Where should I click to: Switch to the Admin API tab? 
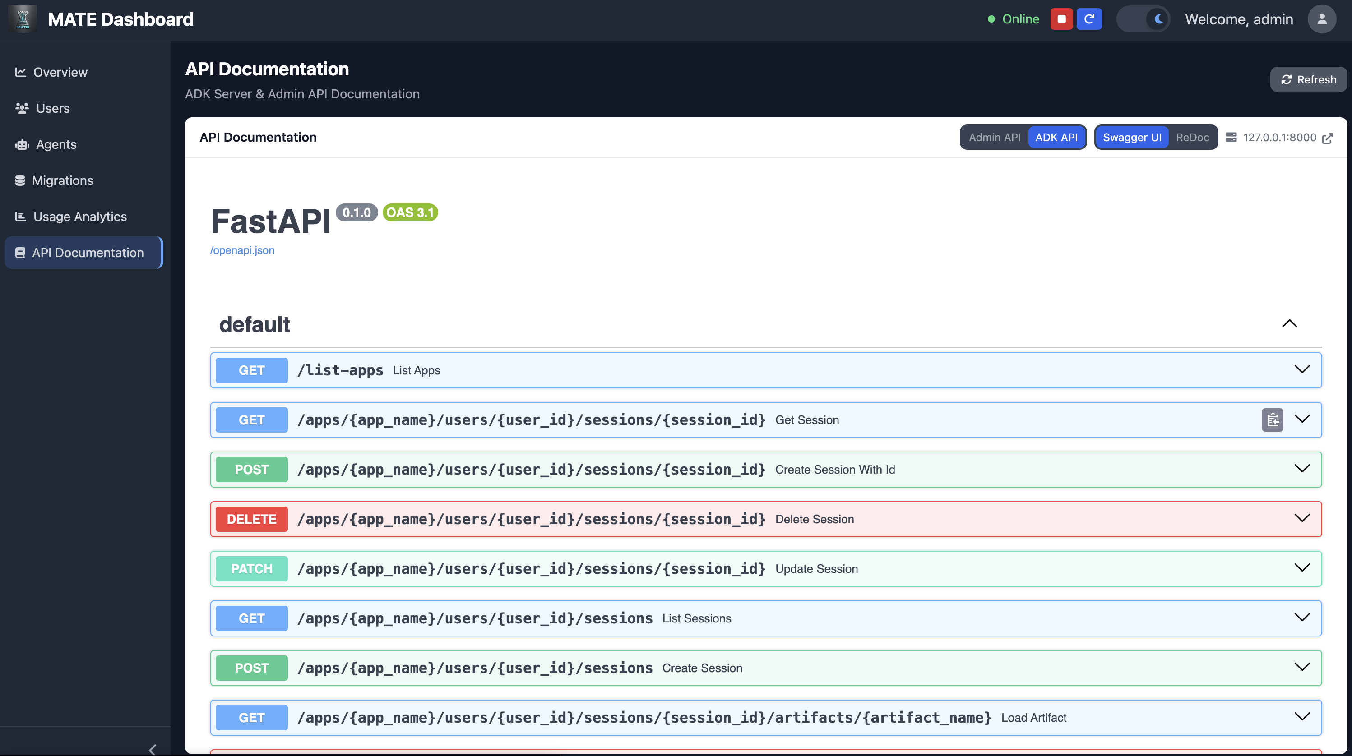(x=995, y=137)
